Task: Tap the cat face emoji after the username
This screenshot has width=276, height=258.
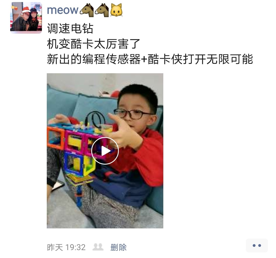Action: click(x=116, y=10)
